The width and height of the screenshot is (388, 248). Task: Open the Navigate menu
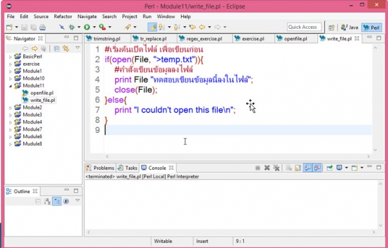(87, 16)
